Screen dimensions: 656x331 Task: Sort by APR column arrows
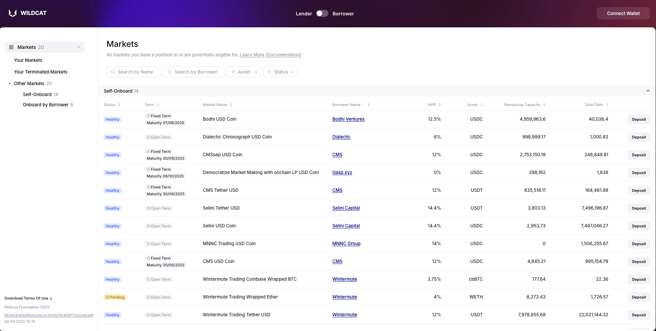pos(440,105)
